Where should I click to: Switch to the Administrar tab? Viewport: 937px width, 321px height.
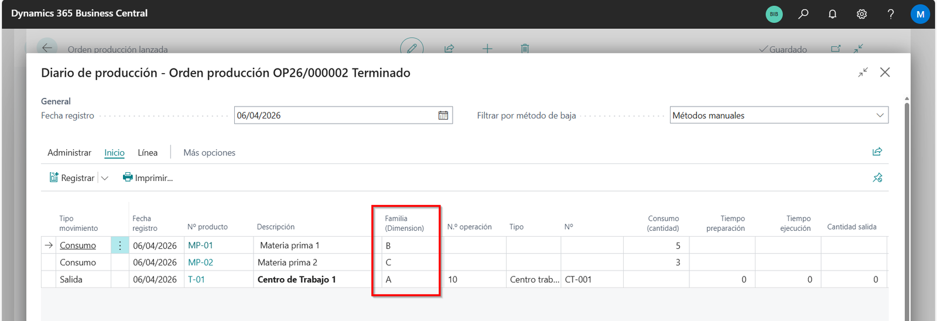pos(69,153)
